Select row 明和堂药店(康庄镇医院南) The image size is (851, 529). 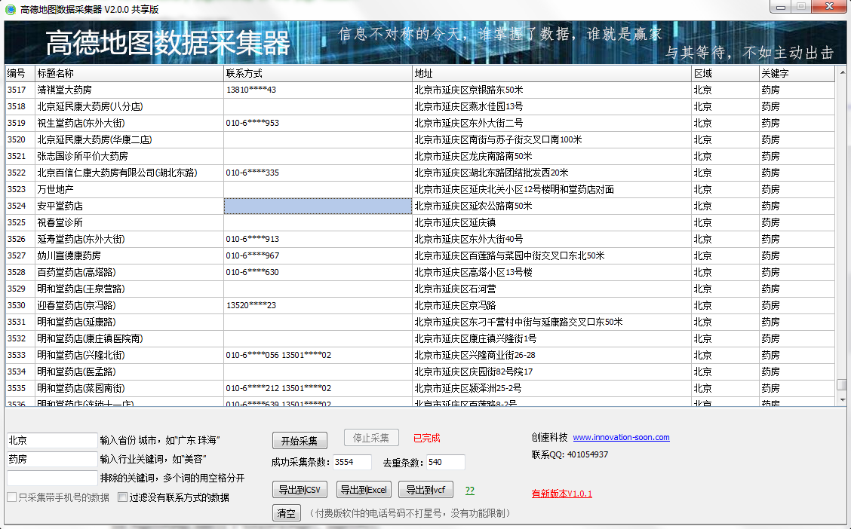point(420,338)
